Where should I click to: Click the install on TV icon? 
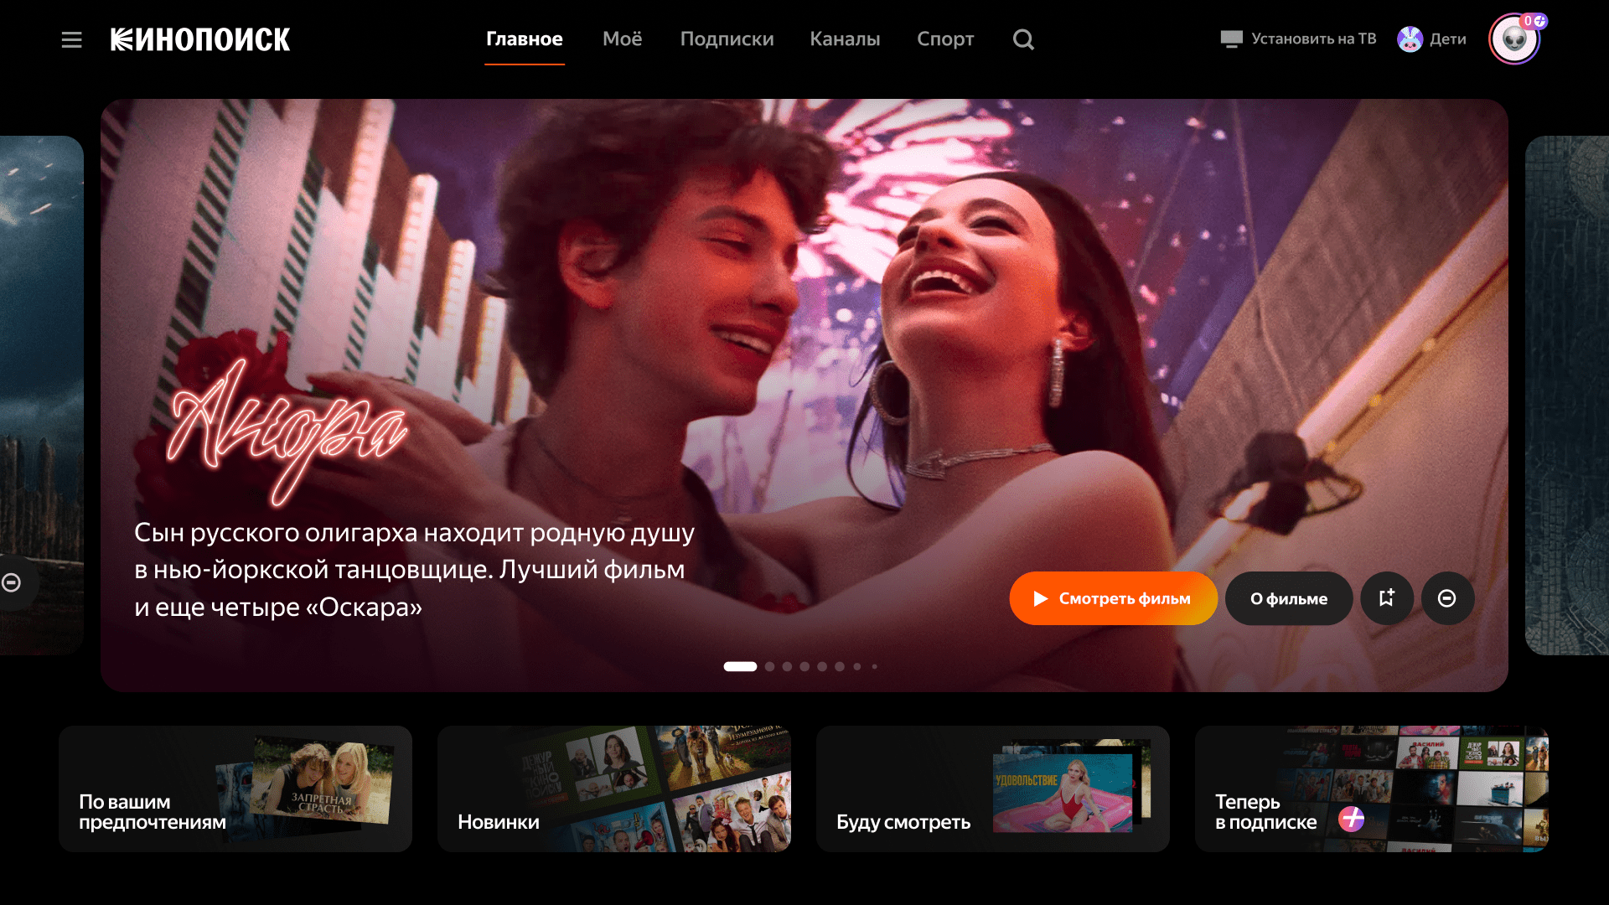pyautogui.click(x=1231, y=39)
